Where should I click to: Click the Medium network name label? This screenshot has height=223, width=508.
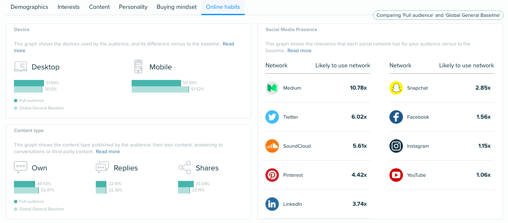[x=292, y=88]
